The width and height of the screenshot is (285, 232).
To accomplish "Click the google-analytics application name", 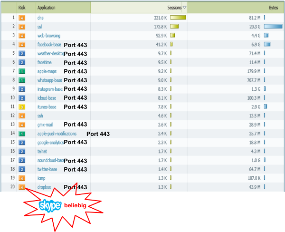I will 50,143.
